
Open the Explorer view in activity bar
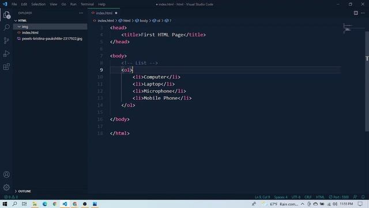[x=6, y=15]
